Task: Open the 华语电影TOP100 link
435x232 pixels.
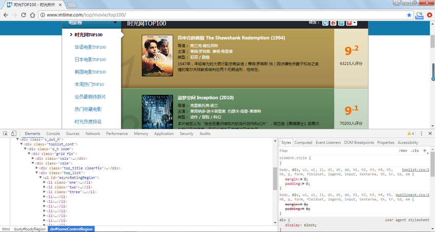Action: point(90,47)
